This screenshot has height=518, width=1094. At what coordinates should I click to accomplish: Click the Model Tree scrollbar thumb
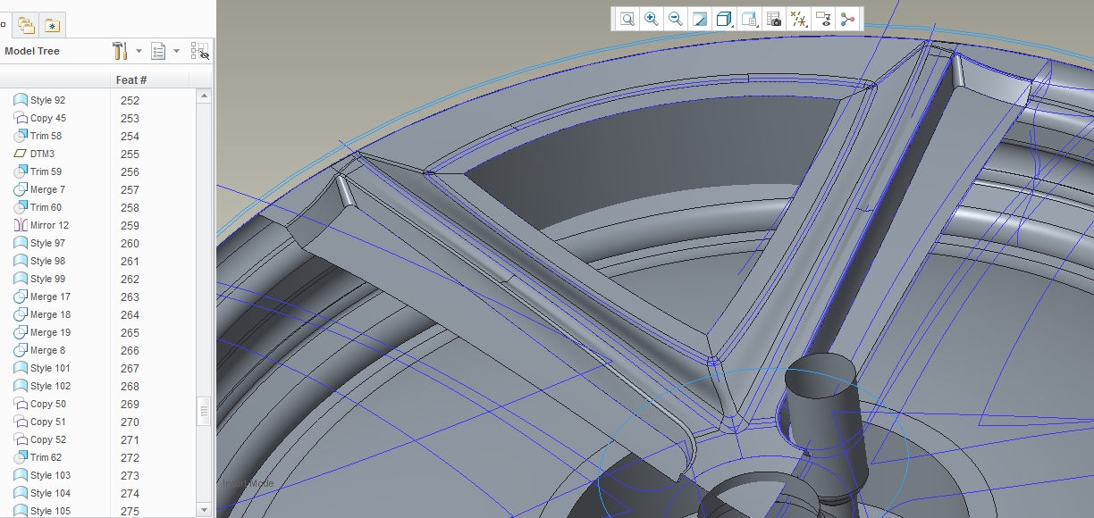click(205, 411)
